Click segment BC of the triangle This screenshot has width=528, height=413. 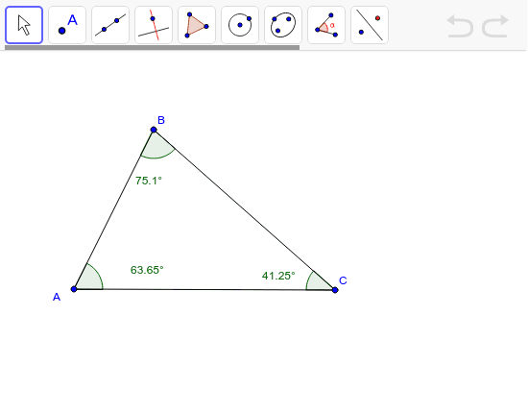click(x=244, y=209)
